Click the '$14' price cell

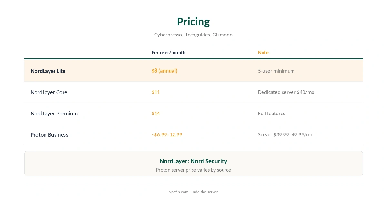coord(156,113)
